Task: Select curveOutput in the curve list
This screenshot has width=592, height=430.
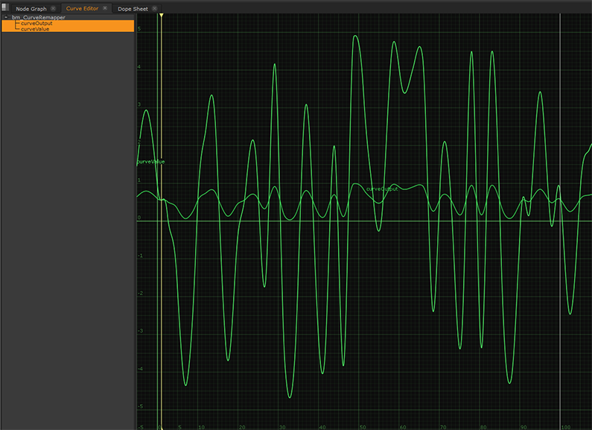Action: coord(36,23)
